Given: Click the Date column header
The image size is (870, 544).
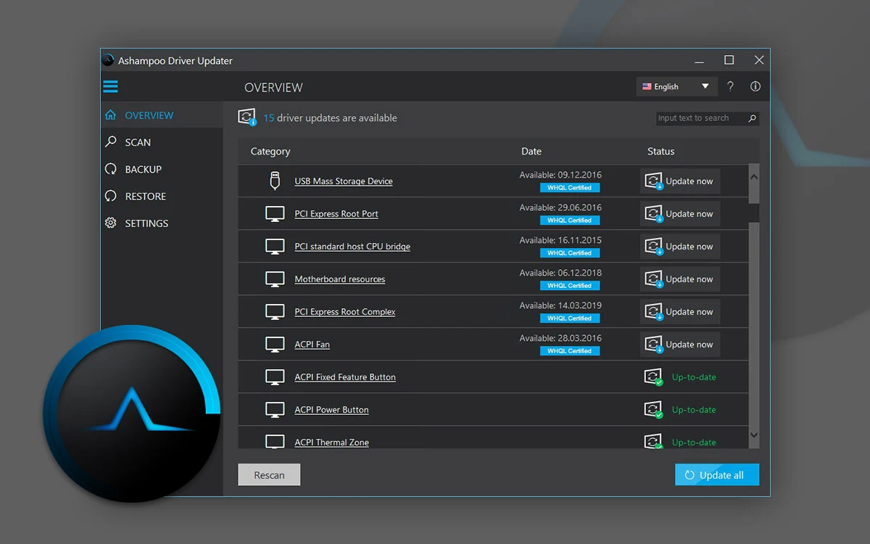Looking at the screenshot, I should (531, 152).
